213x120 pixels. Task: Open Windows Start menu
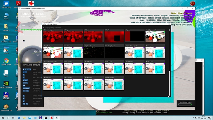pyautogui.click(x=2, y=118)
